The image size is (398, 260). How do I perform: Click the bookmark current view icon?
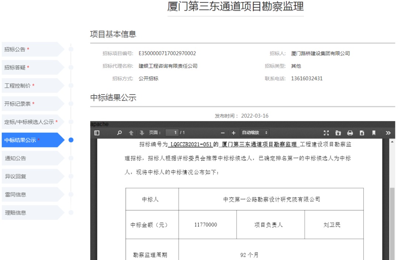(374, 133)
